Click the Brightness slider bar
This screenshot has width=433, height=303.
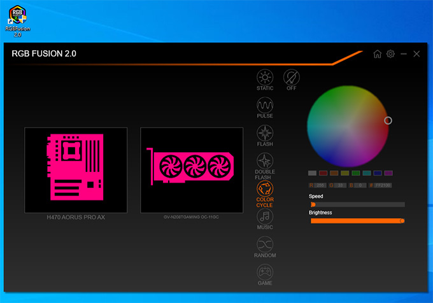click(x=358, y=221)
